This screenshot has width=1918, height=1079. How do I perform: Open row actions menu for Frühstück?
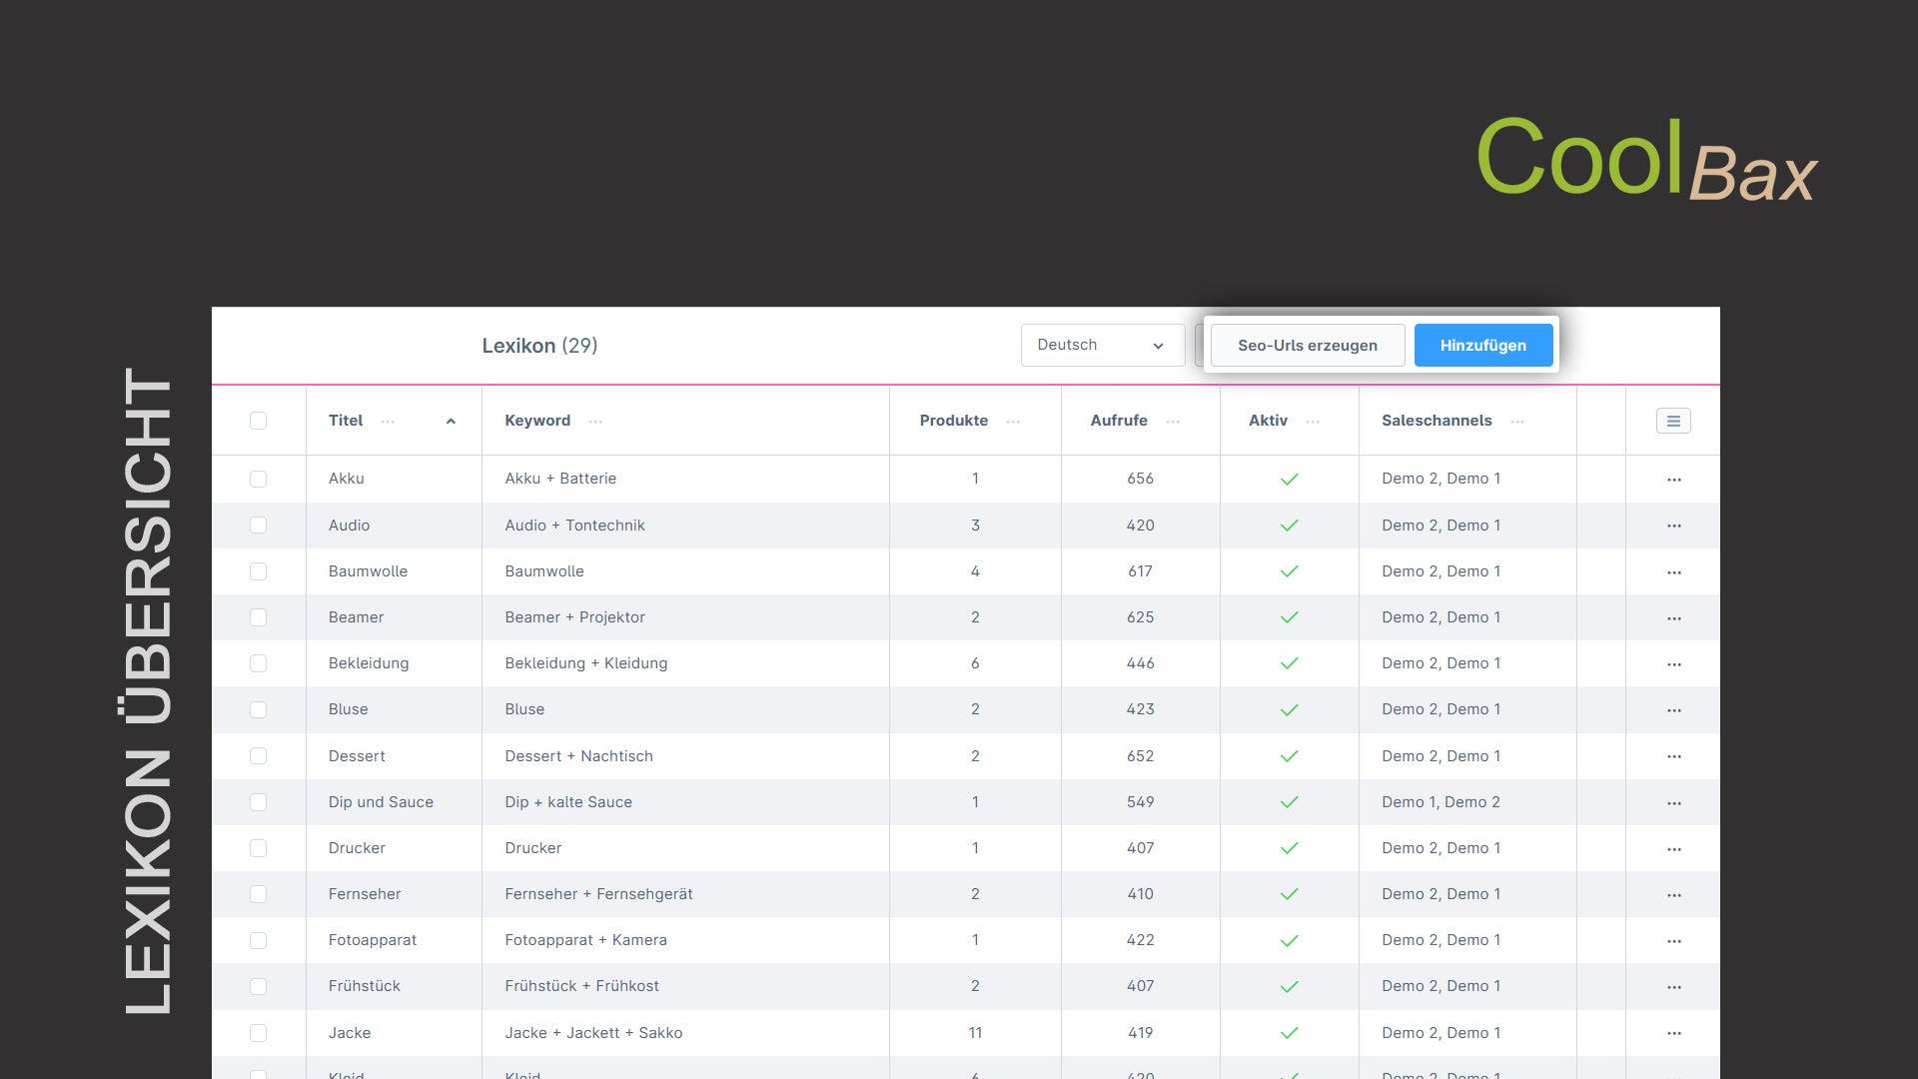tap(1673, 987)
